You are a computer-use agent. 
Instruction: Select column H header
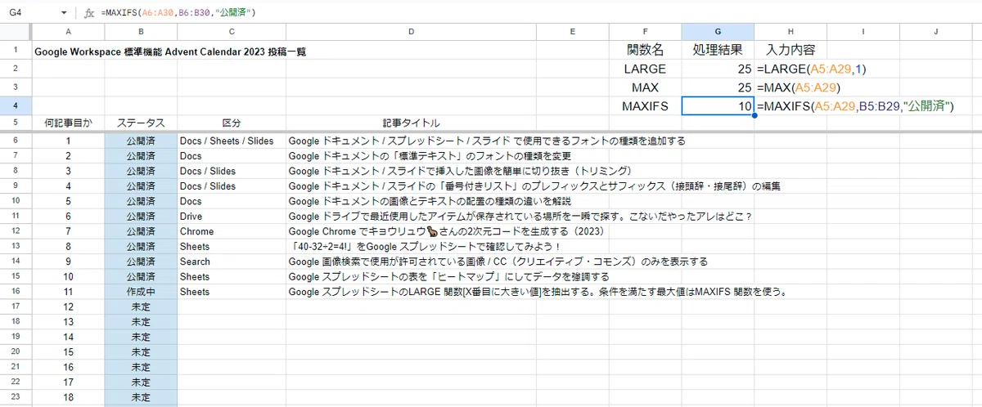[x=791, y=32]
